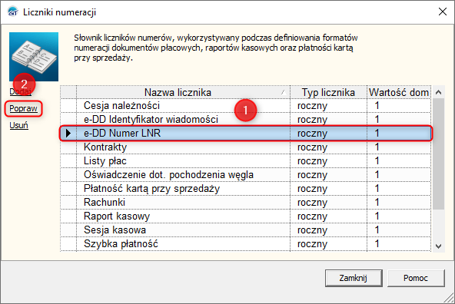455x304 pixels.
Task: Select the Cesja należności row
Action: 246,106
